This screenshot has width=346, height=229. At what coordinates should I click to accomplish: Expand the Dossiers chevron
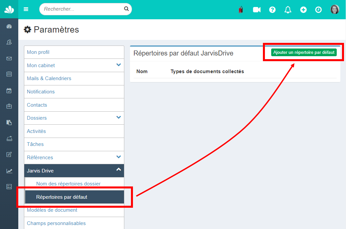tap(119, 117)
